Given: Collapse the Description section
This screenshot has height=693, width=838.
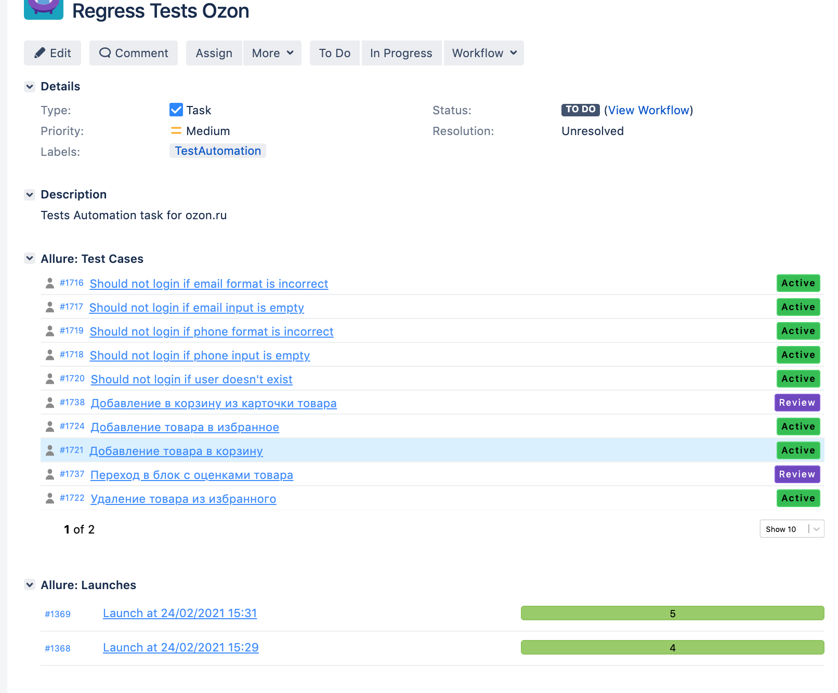Looking at the screenshot, I should 30,194.
